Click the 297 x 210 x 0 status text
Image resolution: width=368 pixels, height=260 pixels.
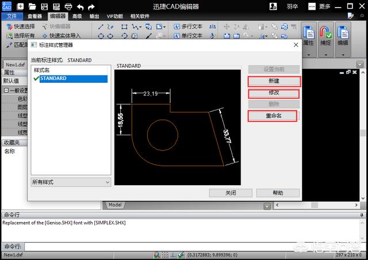tap(348, 255)
